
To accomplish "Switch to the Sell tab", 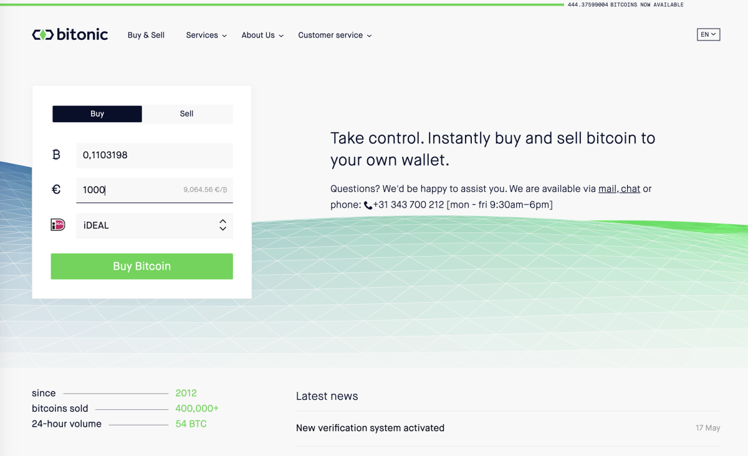I will pos(187,114).
